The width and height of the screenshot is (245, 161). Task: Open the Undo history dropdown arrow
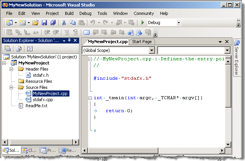pos(99,23)
